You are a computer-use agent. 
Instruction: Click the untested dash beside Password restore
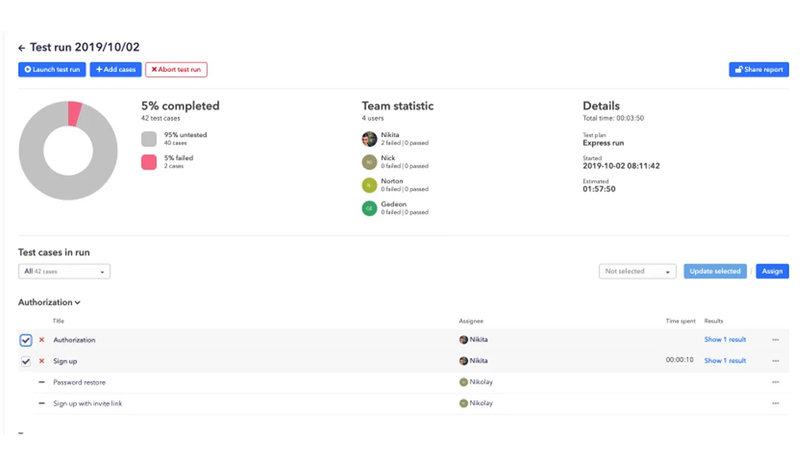pyautogui.click(x=41, y=382)
